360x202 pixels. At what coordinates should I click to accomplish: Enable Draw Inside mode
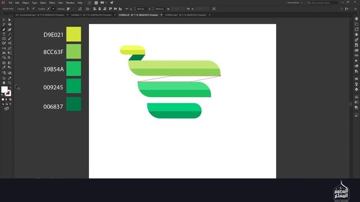click(10, 104)
